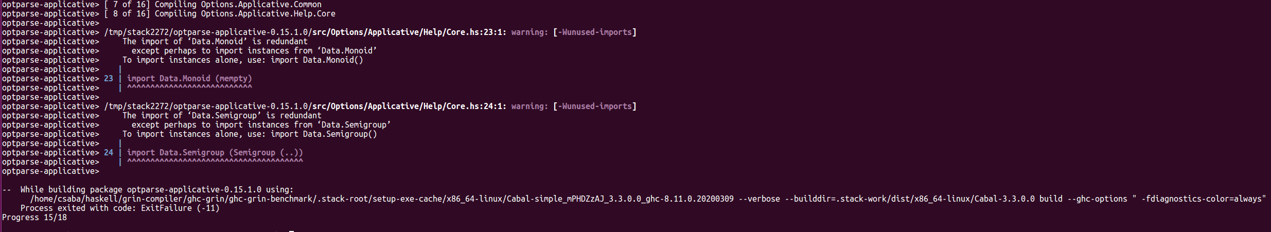
Task: Click the --builddir=.stack-work option text
Action: pyautogui.click(x=910, y=199)
